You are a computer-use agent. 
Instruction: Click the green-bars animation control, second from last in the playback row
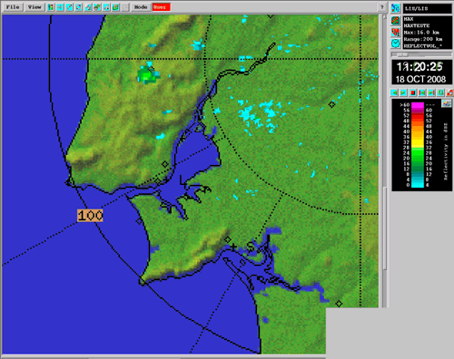tap(440, 92)
